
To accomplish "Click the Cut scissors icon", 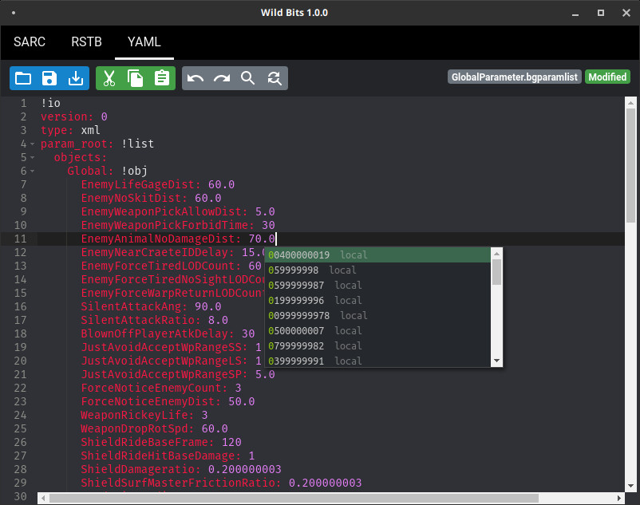I will [109, 77].
